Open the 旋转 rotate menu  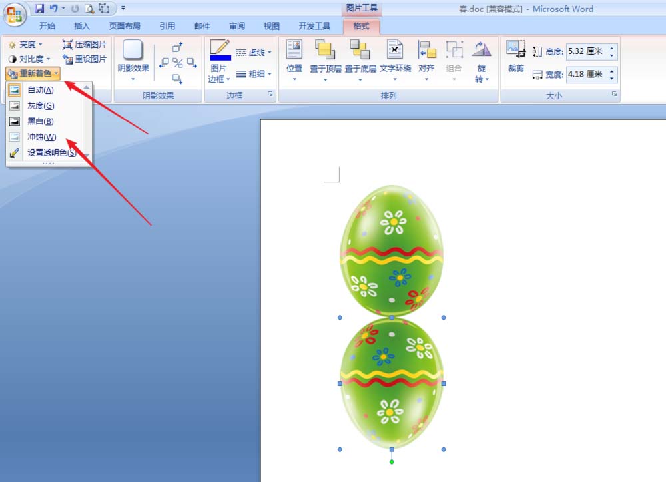tap(482, 61)
